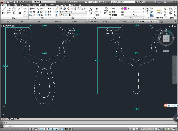
Task: Click the Measure tool in Utilities panel
Action: pos(159,11)
